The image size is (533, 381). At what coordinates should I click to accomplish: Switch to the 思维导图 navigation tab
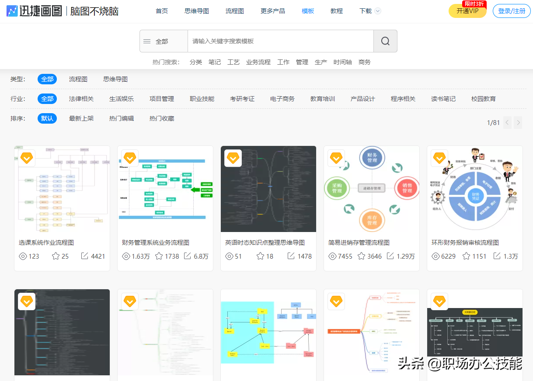coord(196,11)
